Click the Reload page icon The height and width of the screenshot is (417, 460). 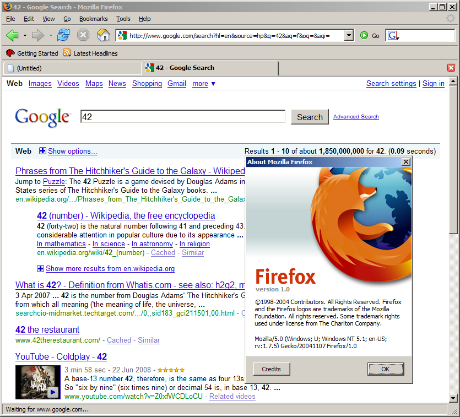(63, 35)
